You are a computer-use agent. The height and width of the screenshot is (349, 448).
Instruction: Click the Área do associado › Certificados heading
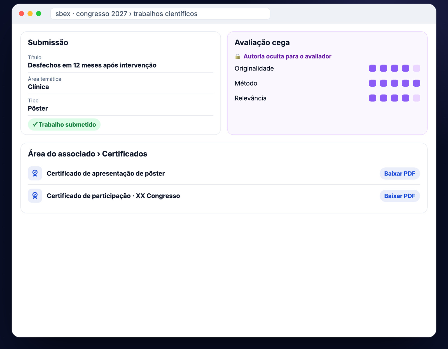click(87, 154)
